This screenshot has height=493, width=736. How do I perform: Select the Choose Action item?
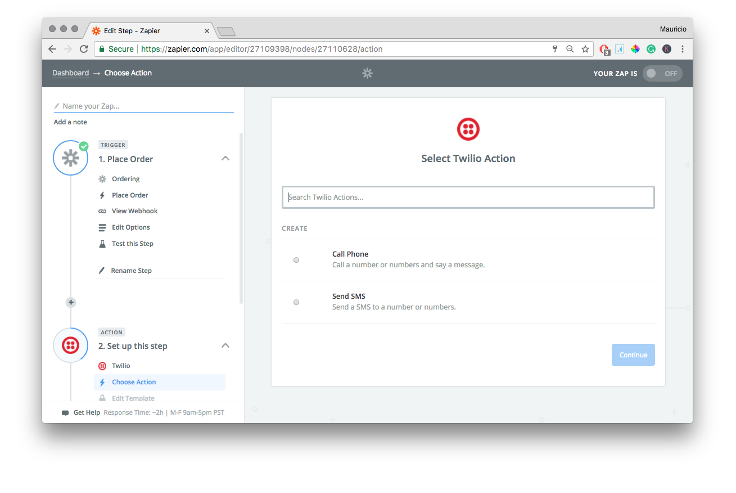160,382
